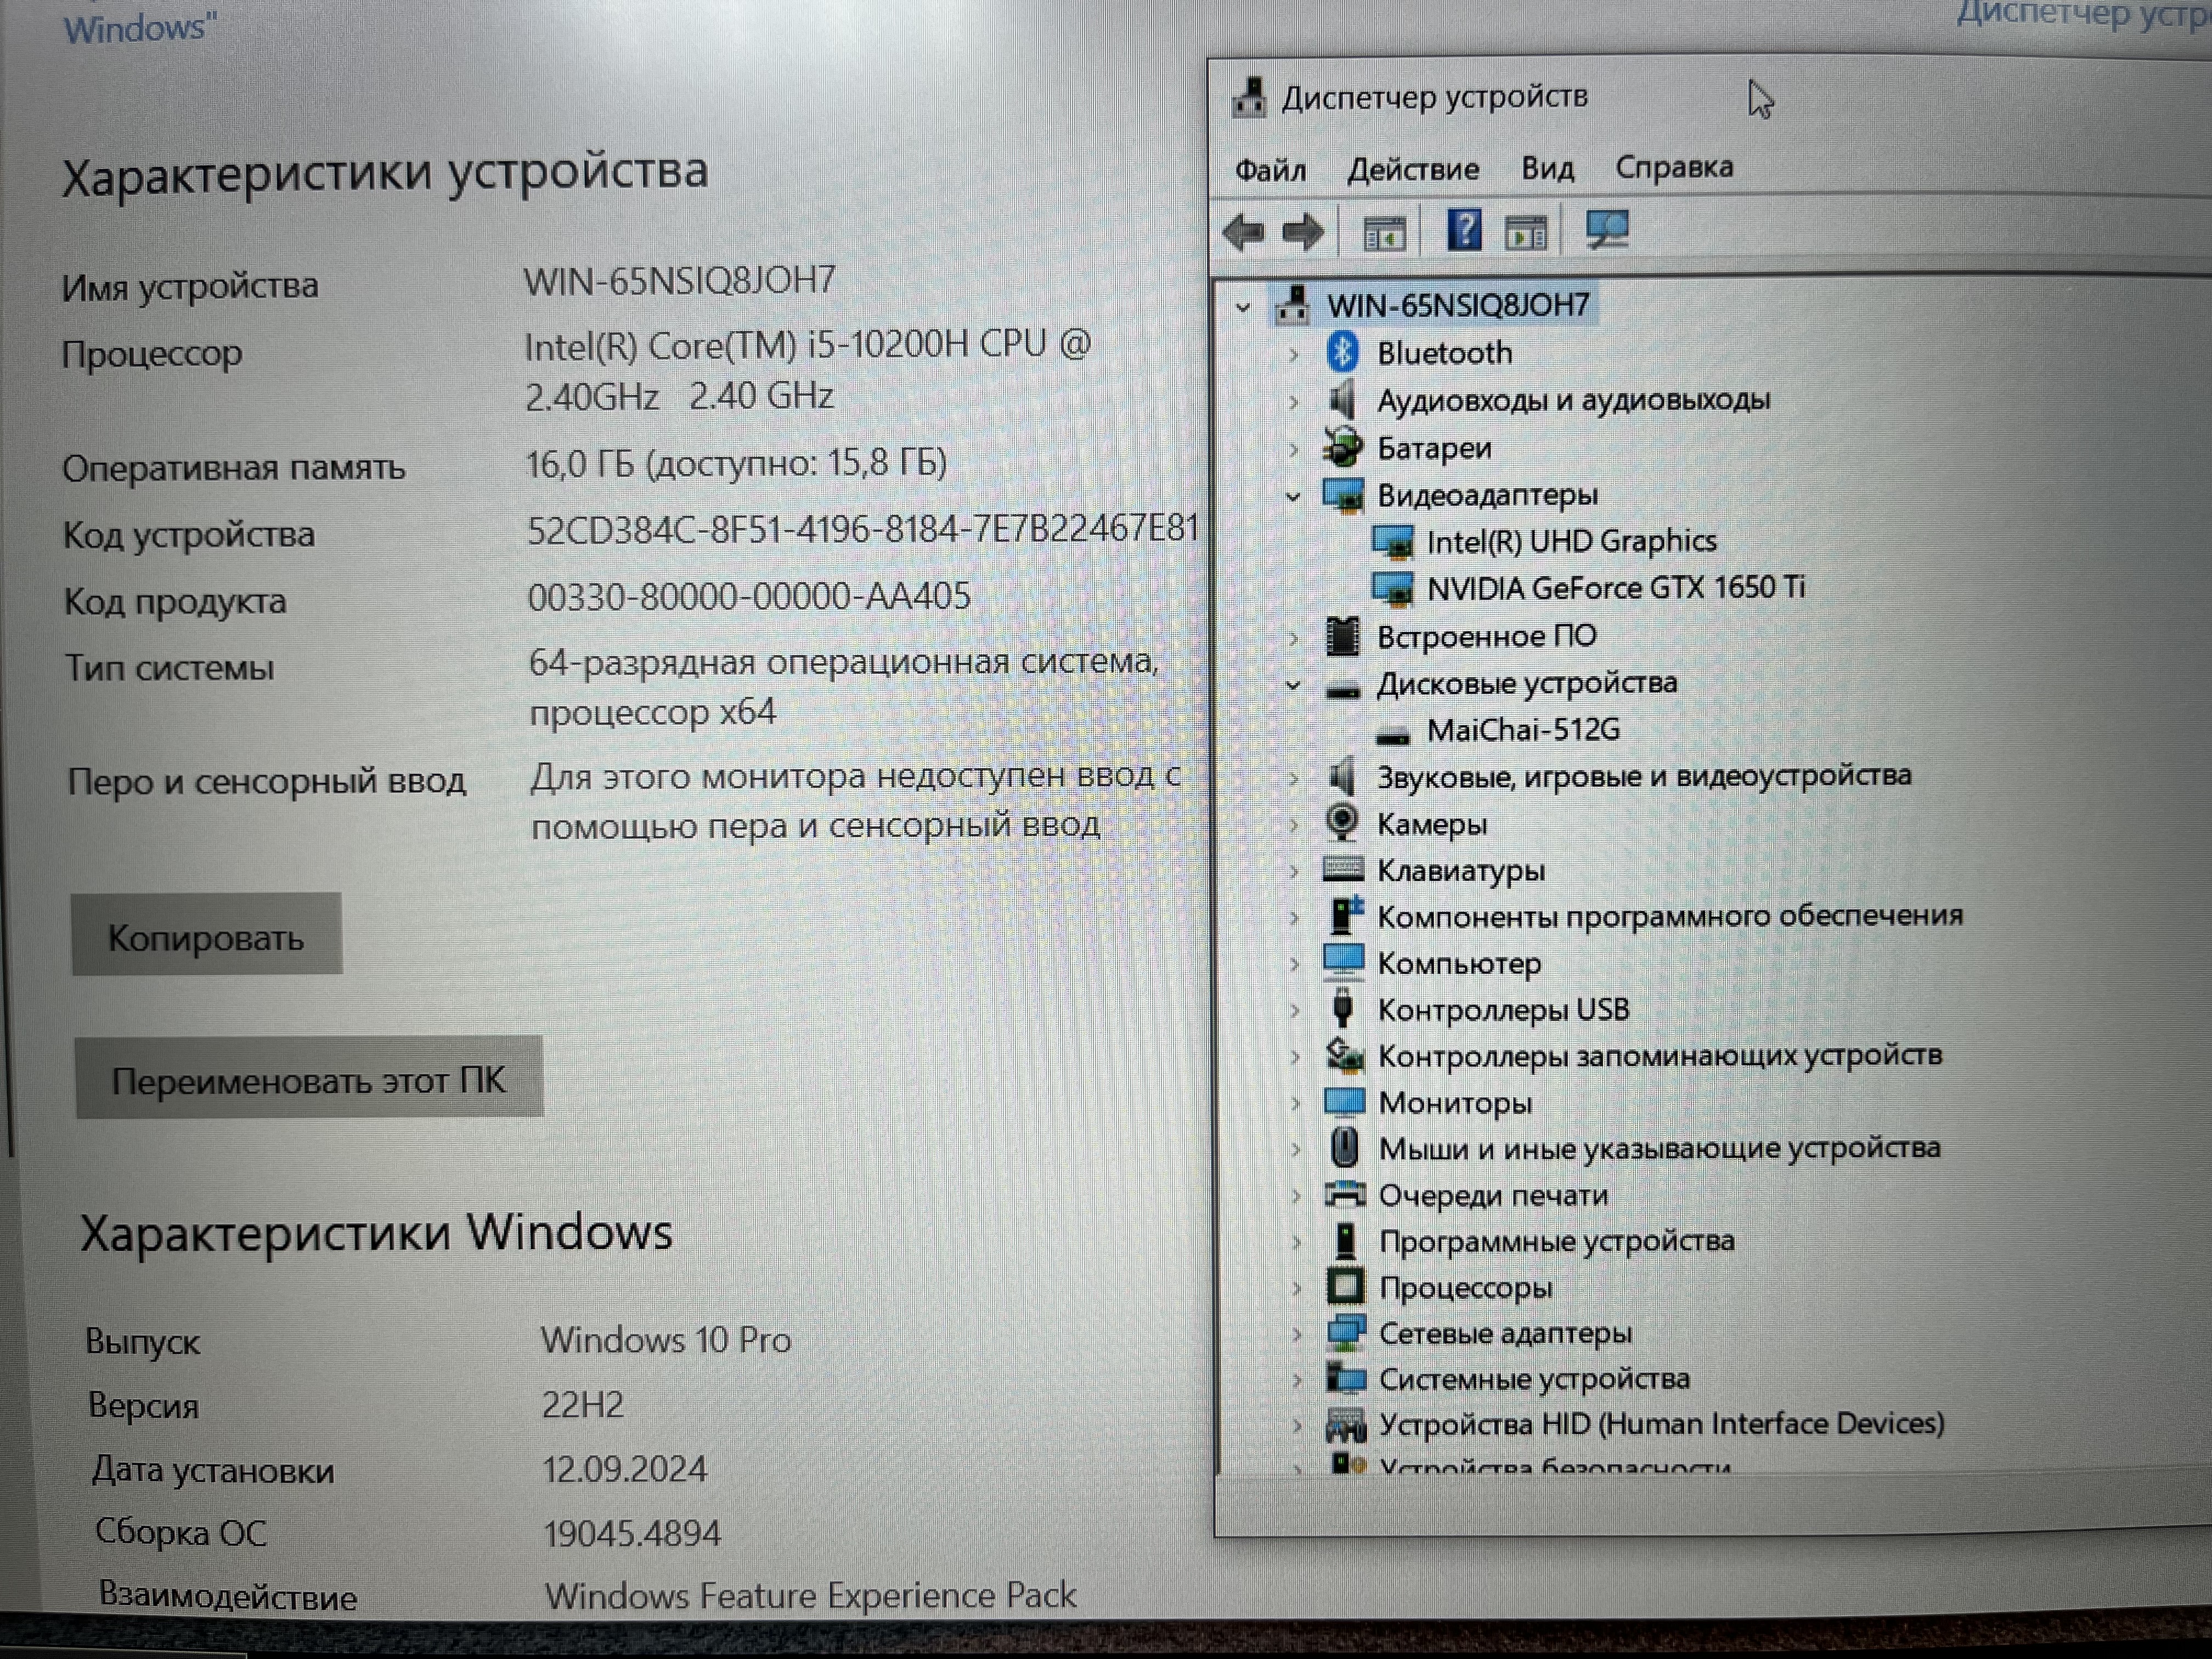Image resolution: width=2212 pixels, height=1659 pixels.
Task: Select the MaiChai-512G disk device
Action: point(1522,730)
